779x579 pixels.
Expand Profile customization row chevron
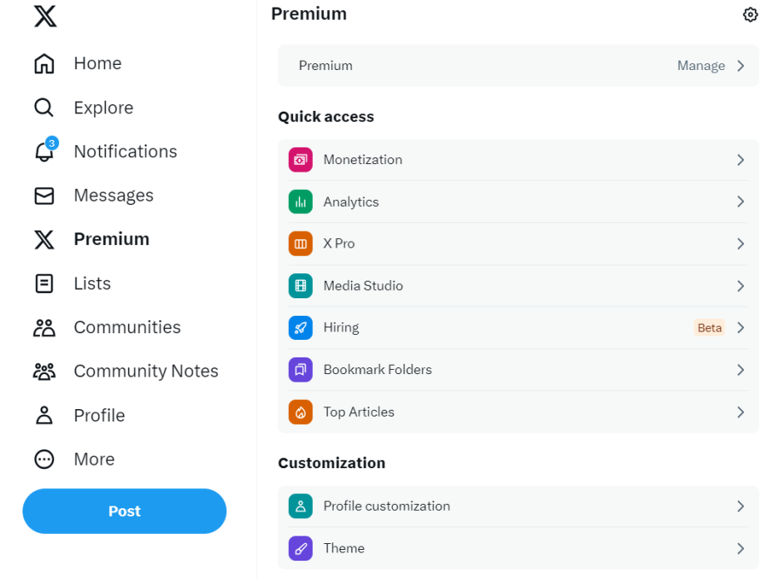[x=741, y=507]
